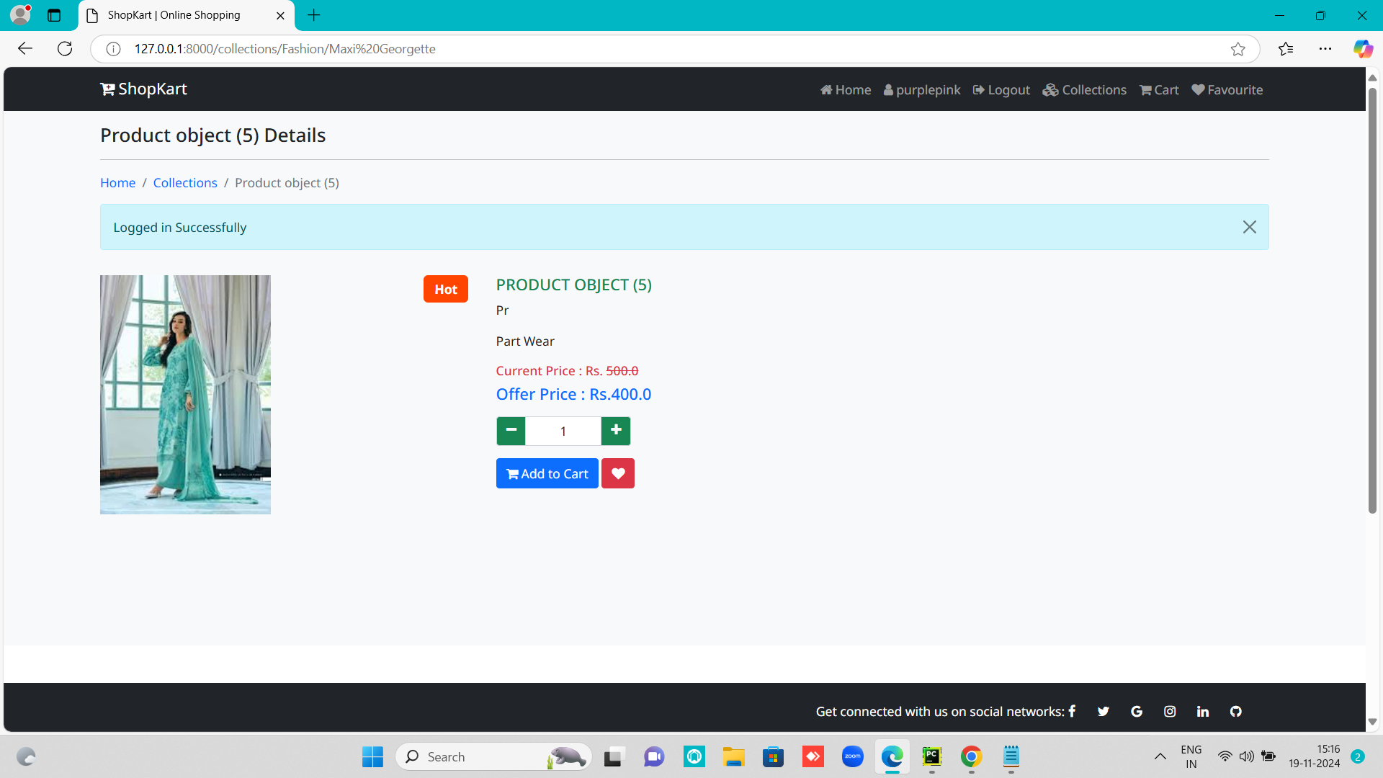This screenshot has height=778, width=1383.
Task: Dismiss the Logged in Successfully alert
Action: [1250, 227]
